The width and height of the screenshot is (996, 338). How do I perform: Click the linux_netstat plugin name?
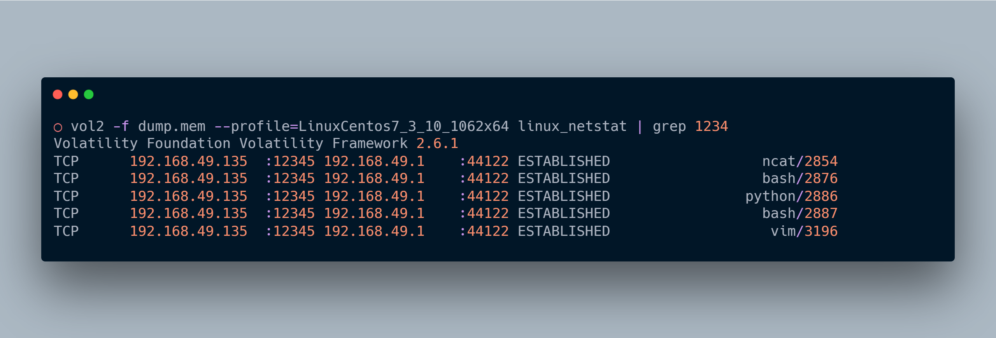(x=572, y=127)
